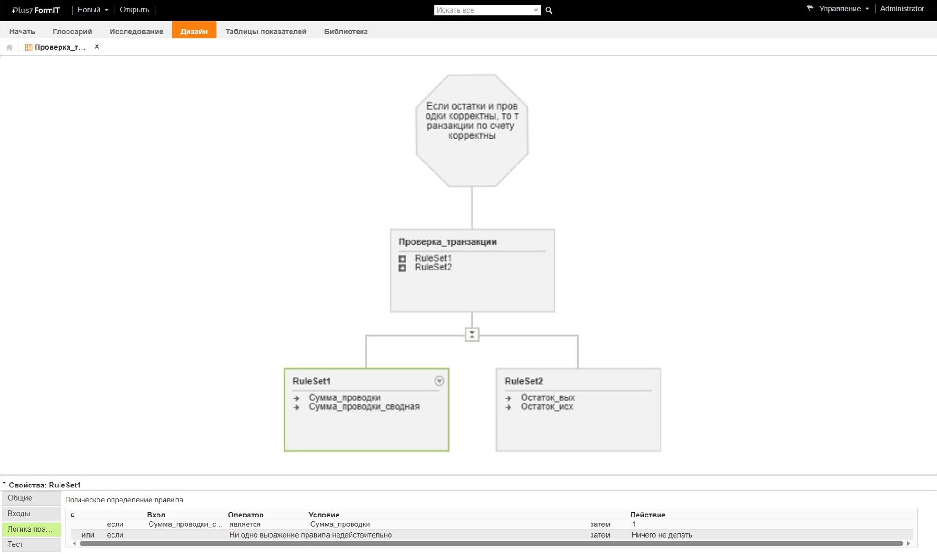Click the flag icon beside Управление
The height and width of the screenshot is (554, 937).
pyautogui.click(x=810, y=8)
